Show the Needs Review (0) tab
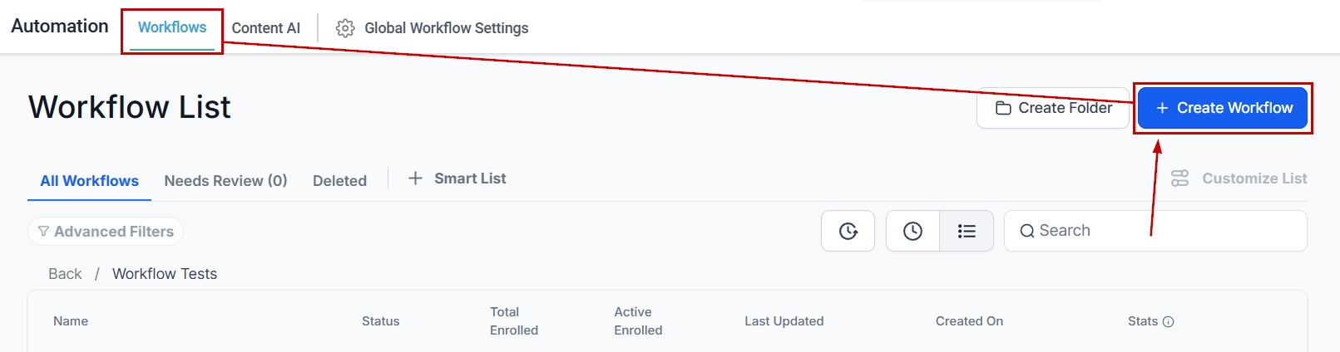Viewport: 1340px width, 352px height. 225,181
